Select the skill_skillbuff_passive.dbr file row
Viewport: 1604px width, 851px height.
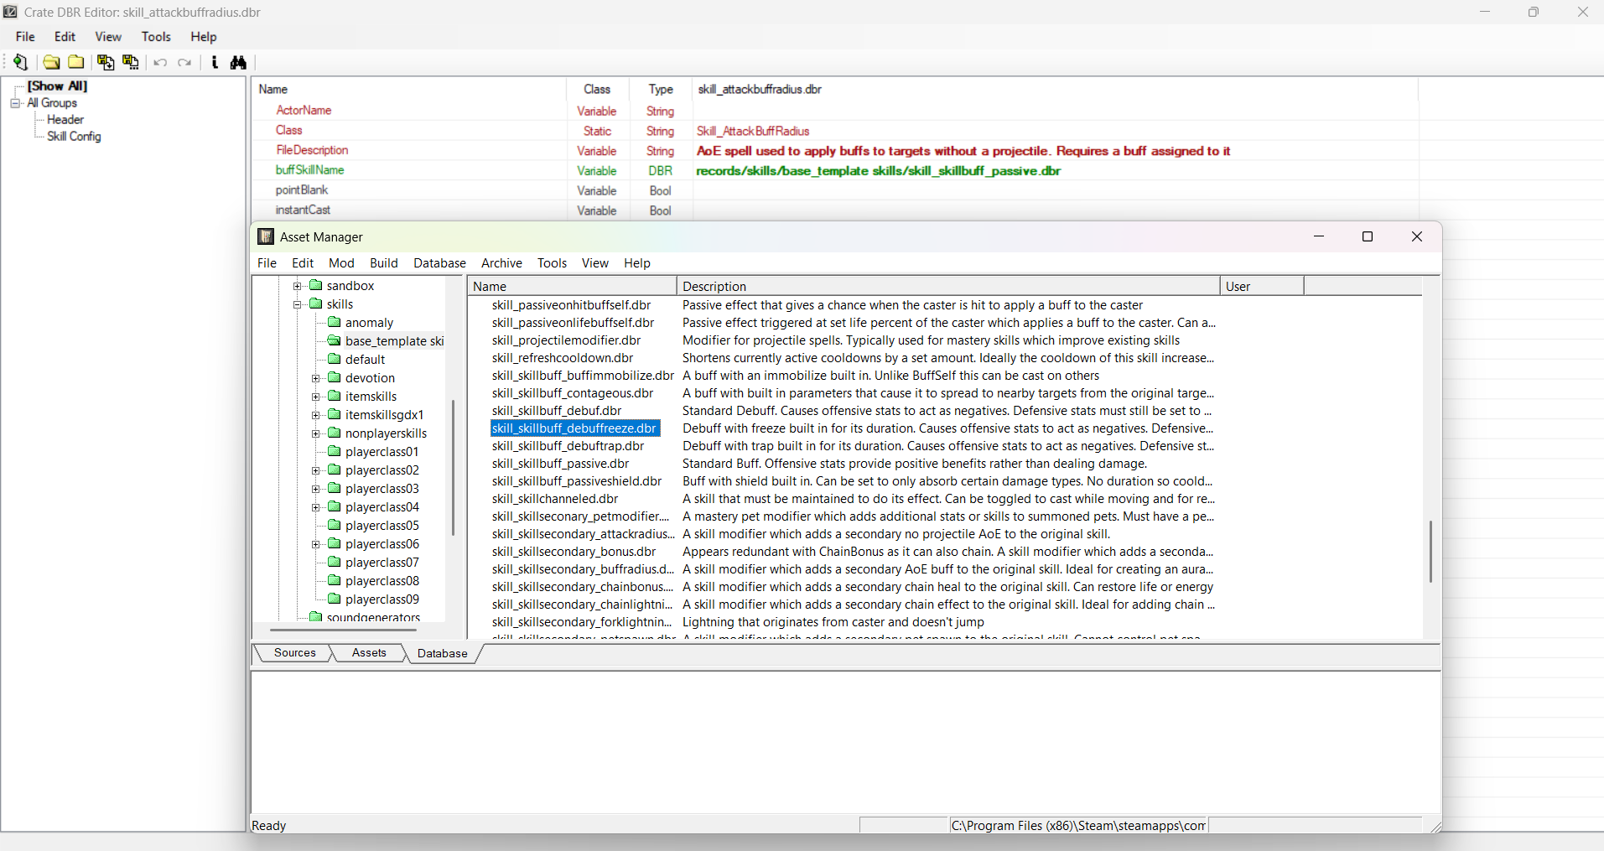pyautogui.click(x=560, y=464)
